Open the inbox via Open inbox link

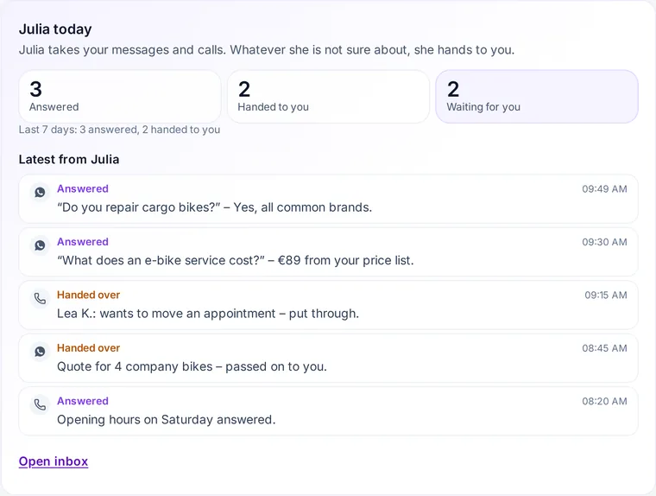tap(54, 461)
